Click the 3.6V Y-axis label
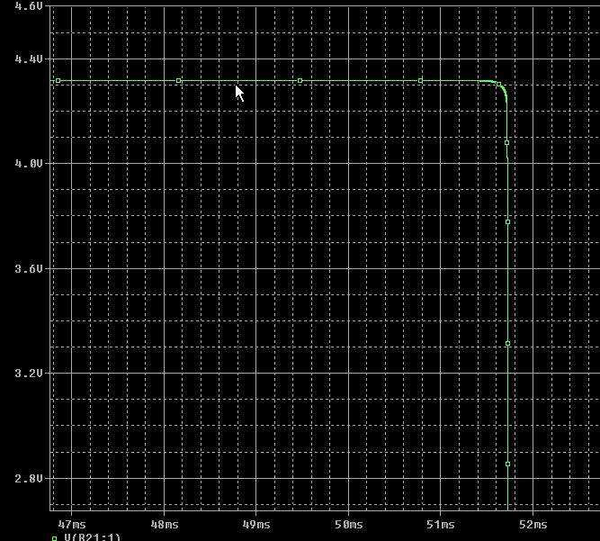Image resolution: width=600 pixels, height=541 pixels. [x=28, y=269]
